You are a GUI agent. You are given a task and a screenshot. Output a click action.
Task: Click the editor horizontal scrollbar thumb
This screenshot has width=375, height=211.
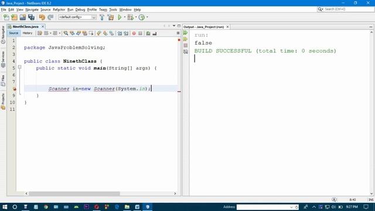pyautogui.click(x=74, y=193)
